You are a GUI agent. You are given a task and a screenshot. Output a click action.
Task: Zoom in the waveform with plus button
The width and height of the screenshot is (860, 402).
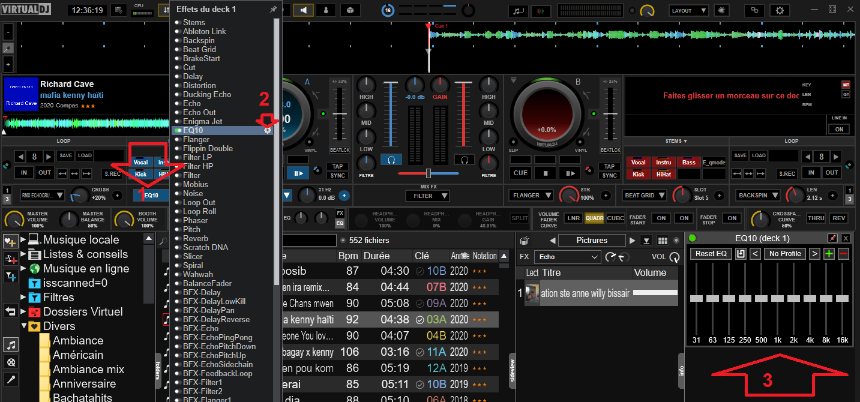click(x=8, y=64)
